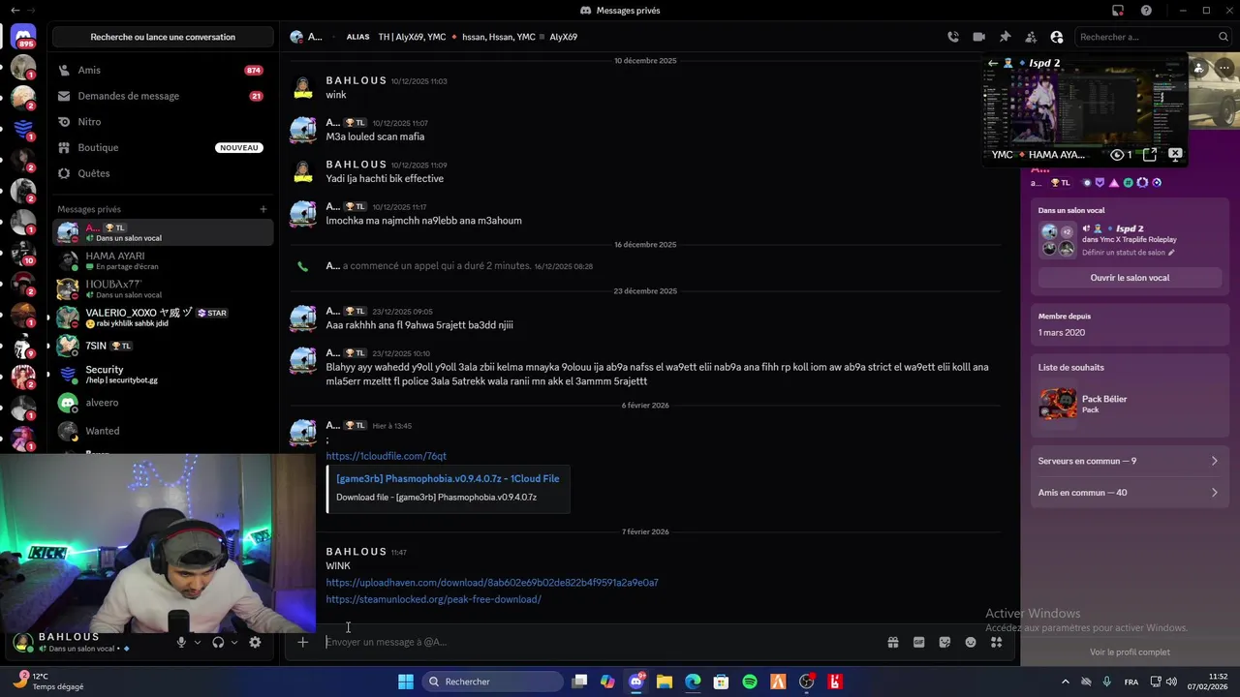Open the GIF picker
The image size is (1240, 697).
919,642
